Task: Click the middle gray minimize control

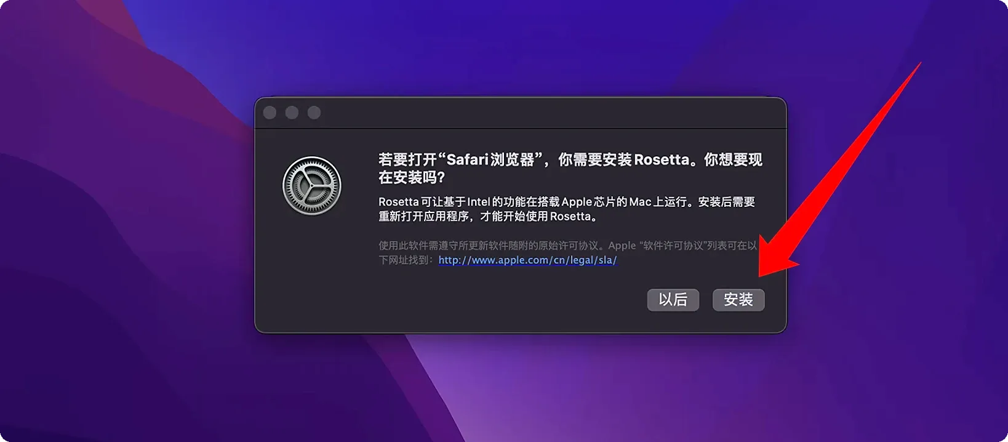Action: (292, 113)
